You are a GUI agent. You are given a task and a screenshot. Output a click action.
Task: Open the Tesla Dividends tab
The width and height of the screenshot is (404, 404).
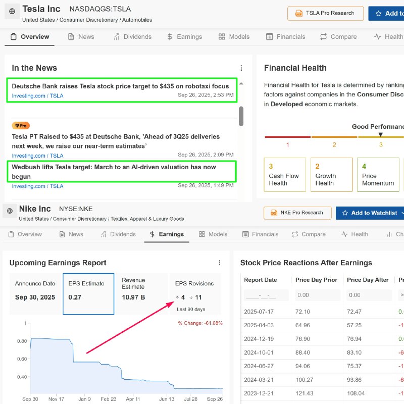tap(132, 37)
